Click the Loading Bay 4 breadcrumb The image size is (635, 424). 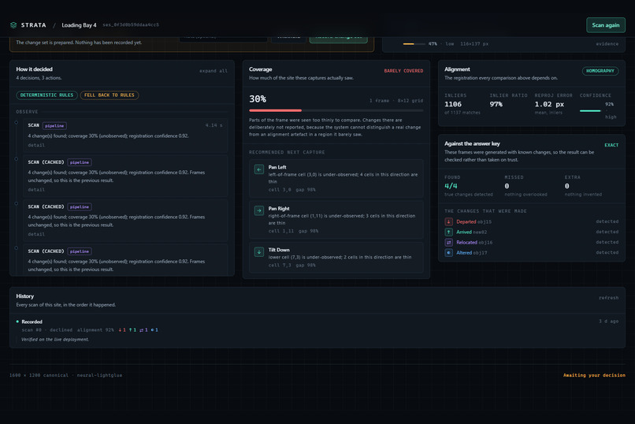pos(79,25)
